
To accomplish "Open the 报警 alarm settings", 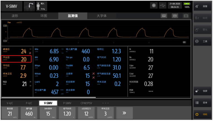I will 202,6.
